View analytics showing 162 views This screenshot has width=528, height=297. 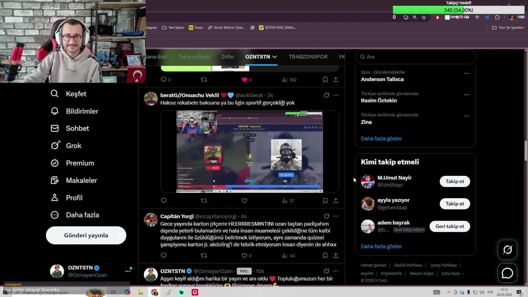point(289,80)
